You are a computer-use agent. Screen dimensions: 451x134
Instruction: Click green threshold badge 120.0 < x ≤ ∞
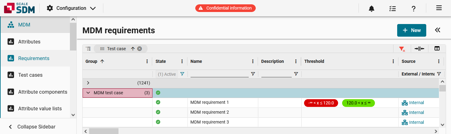359,103
